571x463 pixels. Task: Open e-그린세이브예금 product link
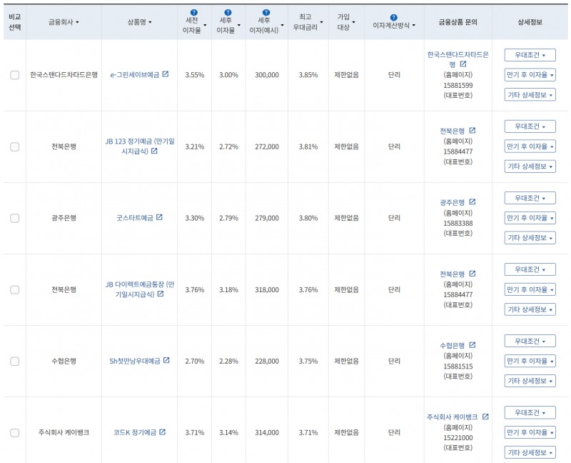(x=135, y=75)
